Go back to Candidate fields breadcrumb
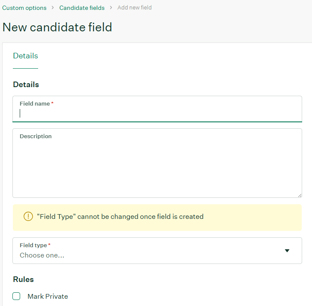Screen dimensions: 312x306 coord(82,8)
